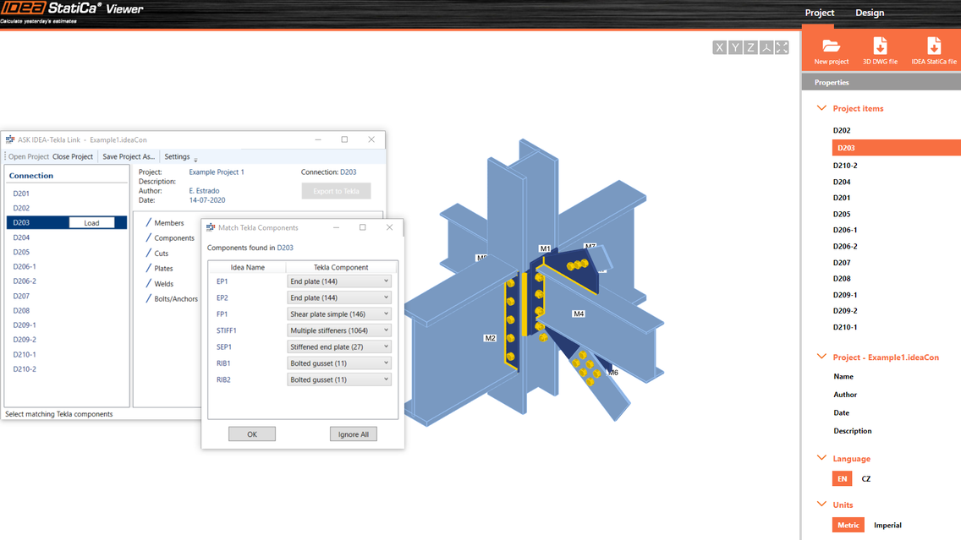
Task: Click the slash icon beside Plates
Action: click(148, 268)
